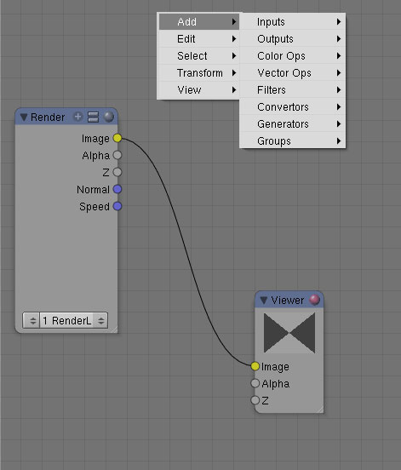Choose Generators node category
This screenshot has width=401, height=470.
[293, 124]
